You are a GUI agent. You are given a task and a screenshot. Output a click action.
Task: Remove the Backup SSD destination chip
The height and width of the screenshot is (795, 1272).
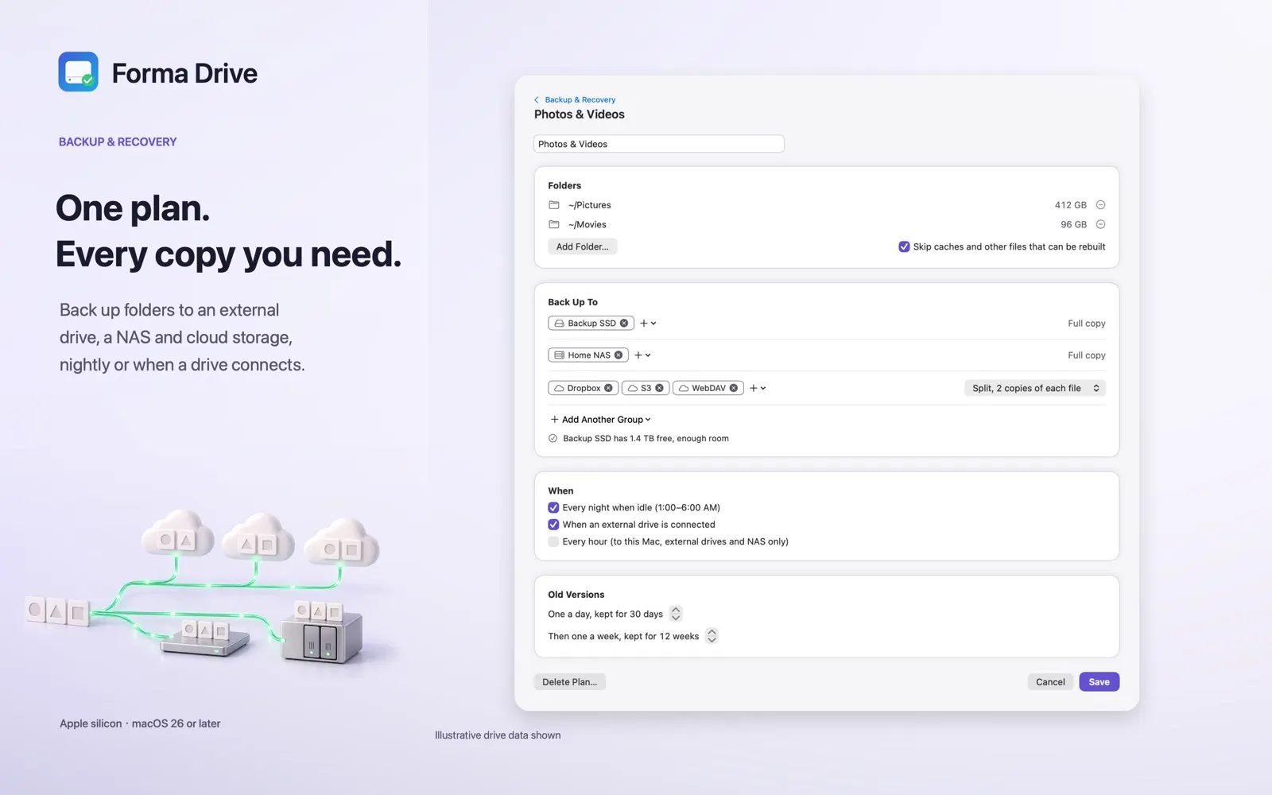point(624,324)
